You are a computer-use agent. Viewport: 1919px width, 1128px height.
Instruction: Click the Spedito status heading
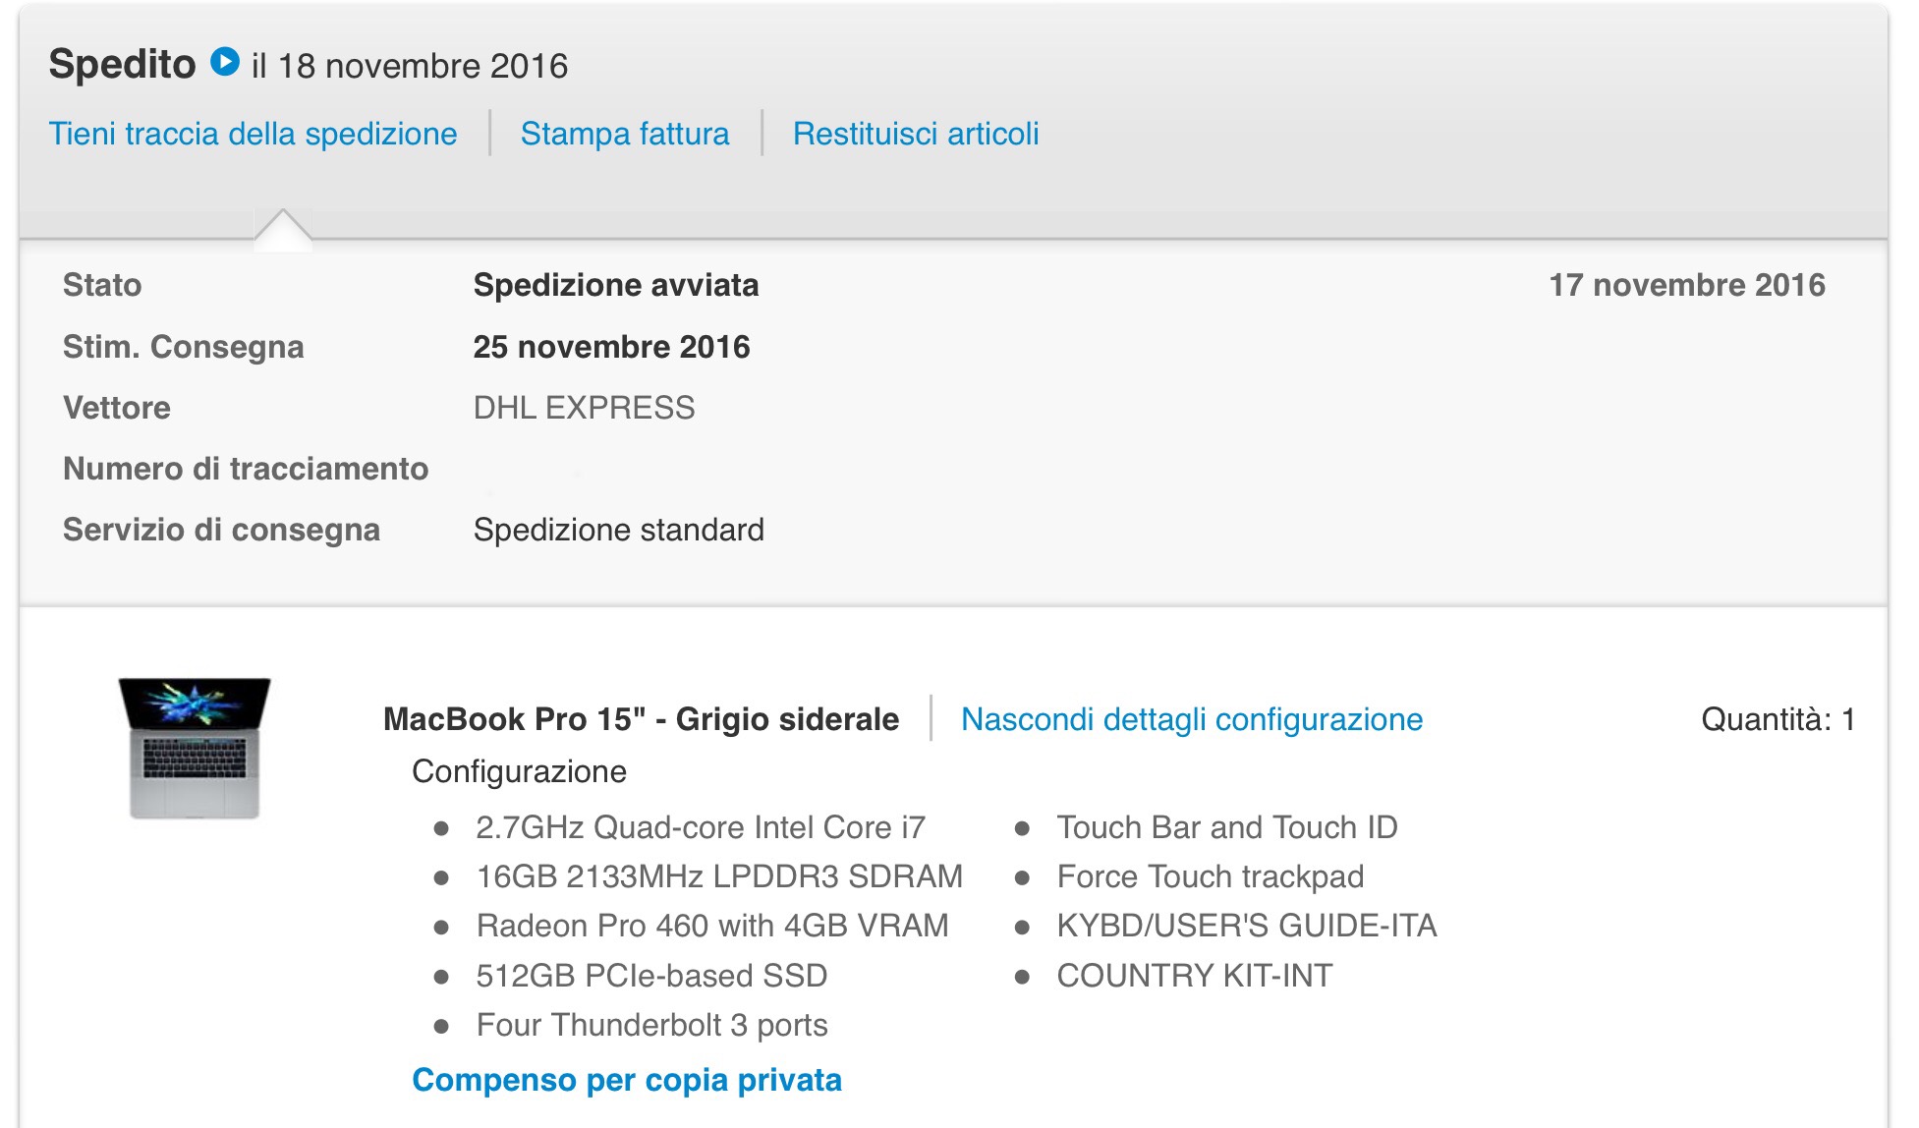[x=122, y=64]
